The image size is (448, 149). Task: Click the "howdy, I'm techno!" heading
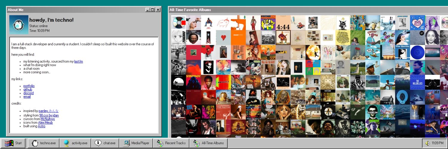coord(51,20)
